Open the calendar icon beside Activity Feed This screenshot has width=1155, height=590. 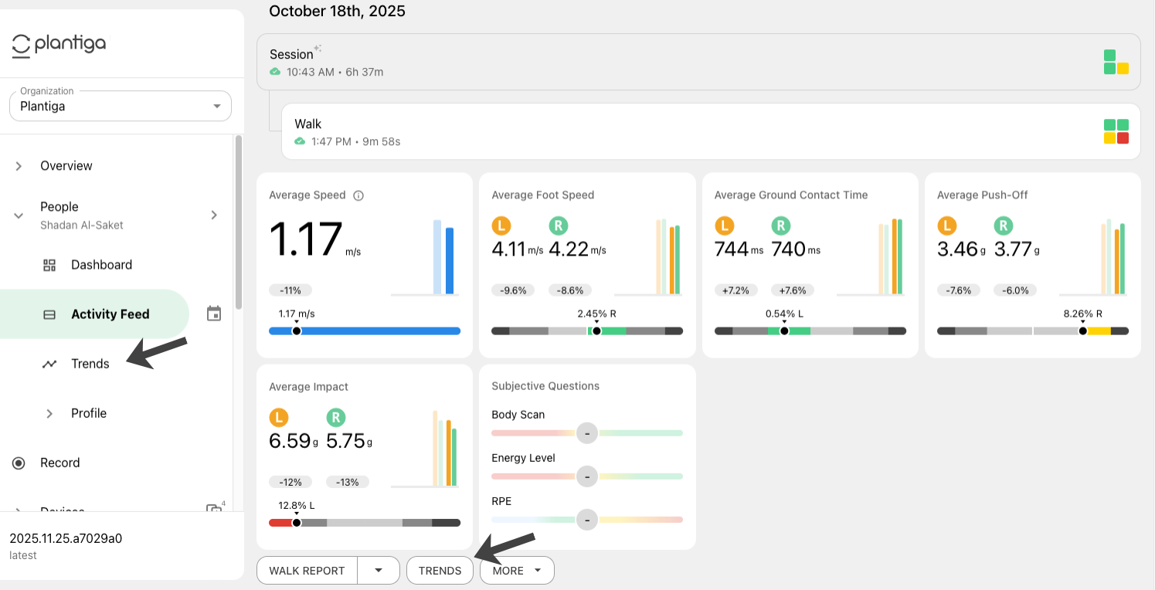(214, 314)
